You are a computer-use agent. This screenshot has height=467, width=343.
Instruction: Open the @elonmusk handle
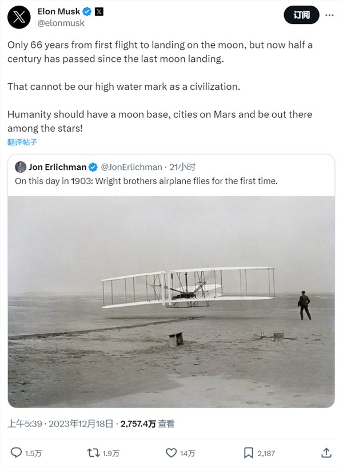[x=61, y=23]
